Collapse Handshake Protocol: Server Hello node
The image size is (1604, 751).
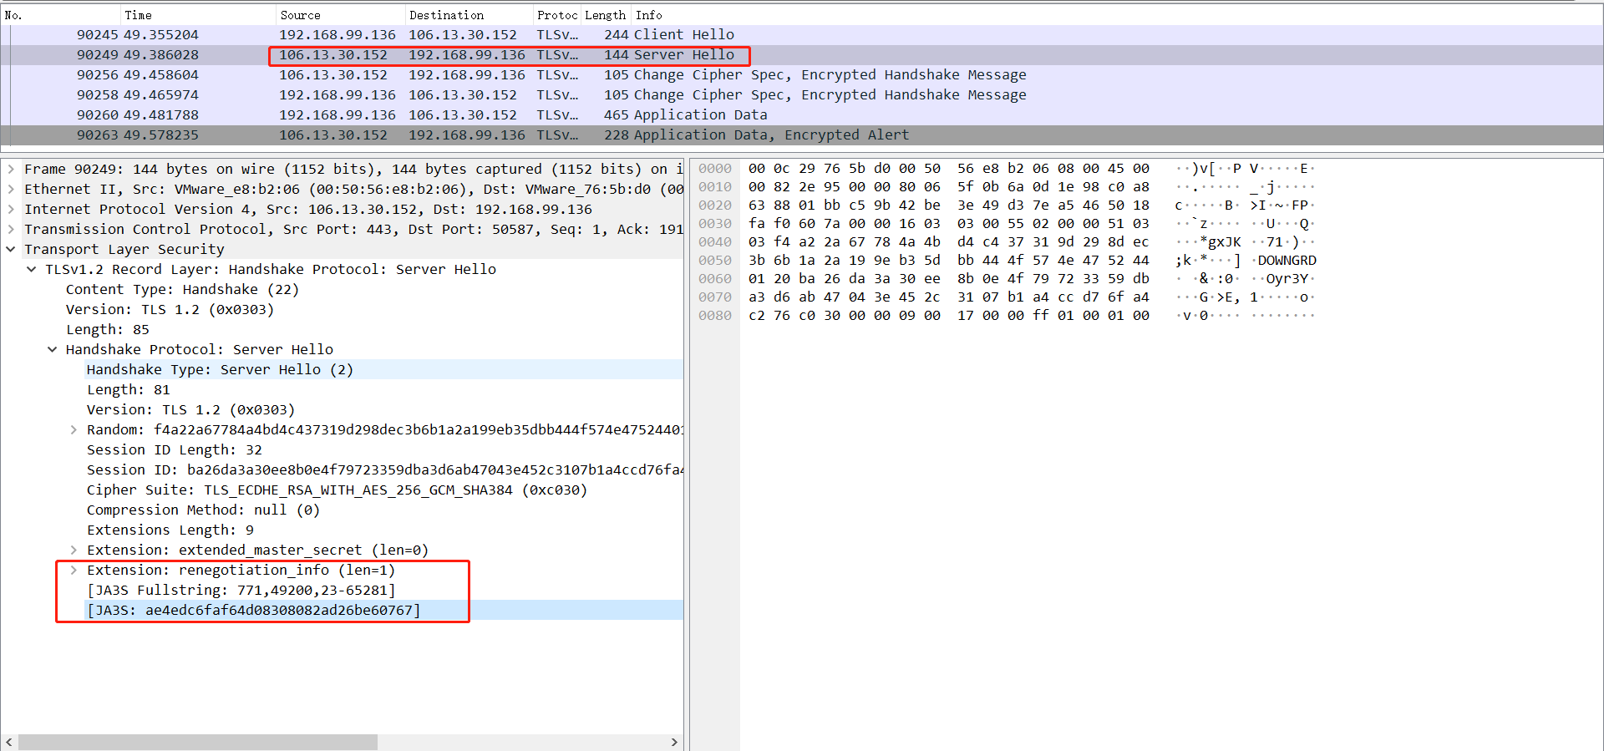tap(53, 350)
